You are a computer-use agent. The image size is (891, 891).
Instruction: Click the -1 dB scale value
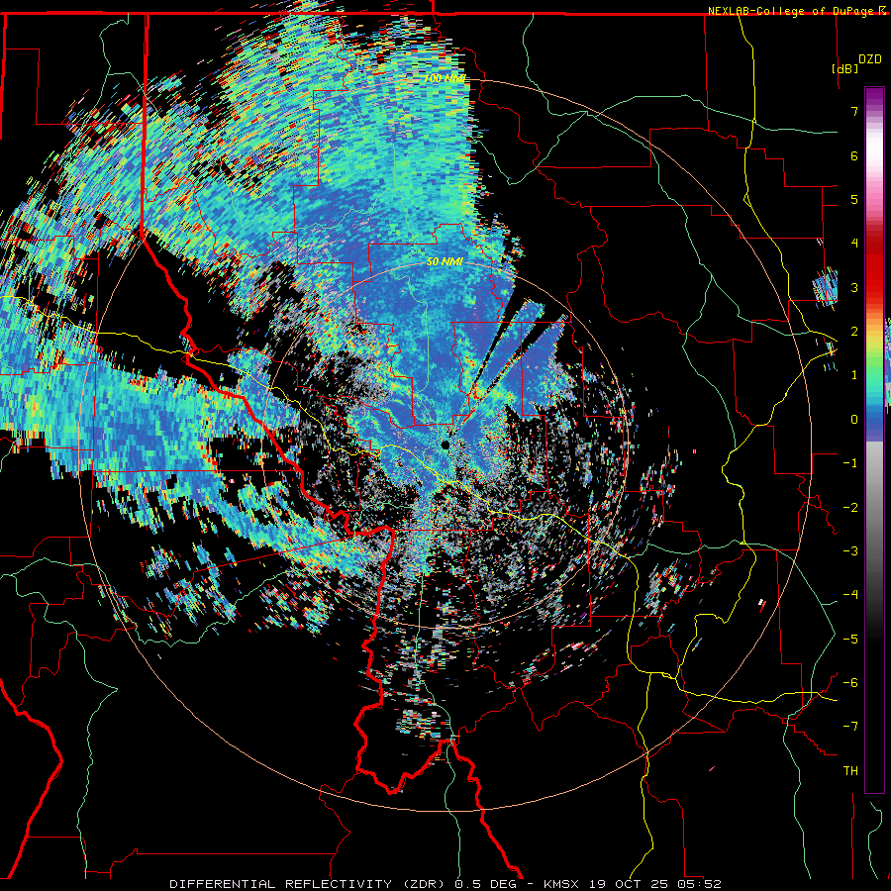click(850, 463)
